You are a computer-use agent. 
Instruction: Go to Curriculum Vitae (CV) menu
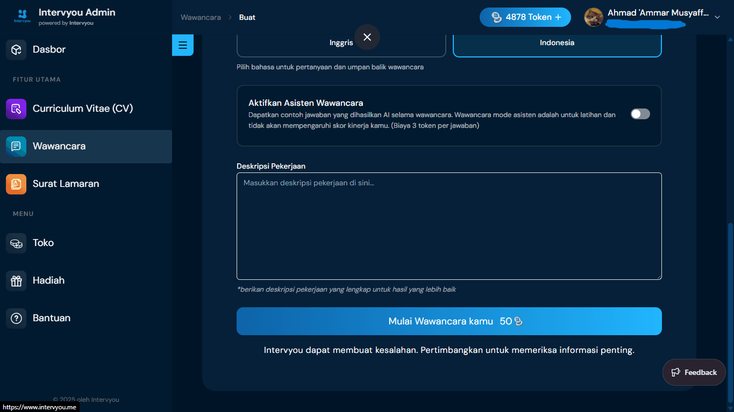[x=86, y=109]
